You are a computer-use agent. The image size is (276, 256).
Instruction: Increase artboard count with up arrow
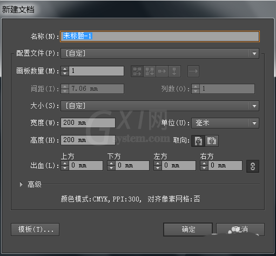pyautogui.click(x=65, y=69)
